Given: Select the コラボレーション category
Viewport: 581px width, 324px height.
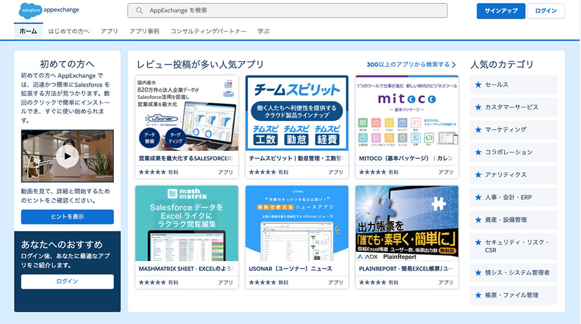Looking at the screenshot, I should click(514, 152).
